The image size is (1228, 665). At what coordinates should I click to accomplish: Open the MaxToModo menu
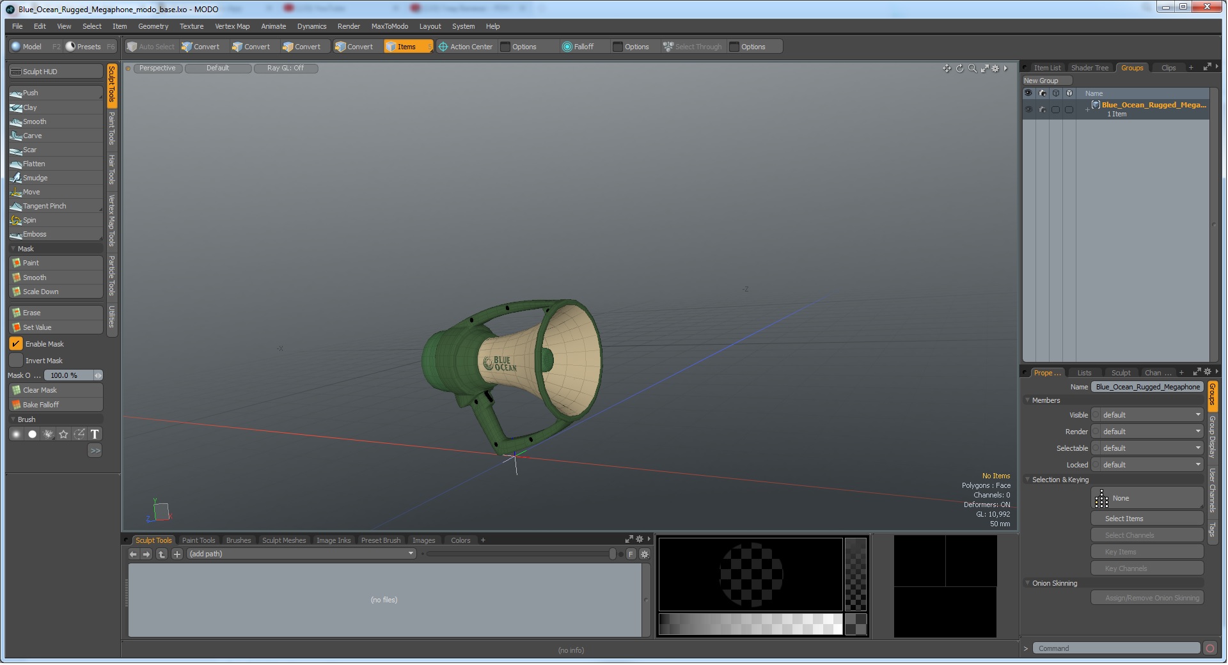390,26
